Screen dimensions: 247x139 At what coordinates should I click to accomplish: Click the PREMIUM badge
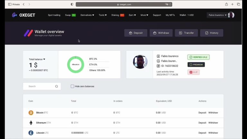point(196,65)
